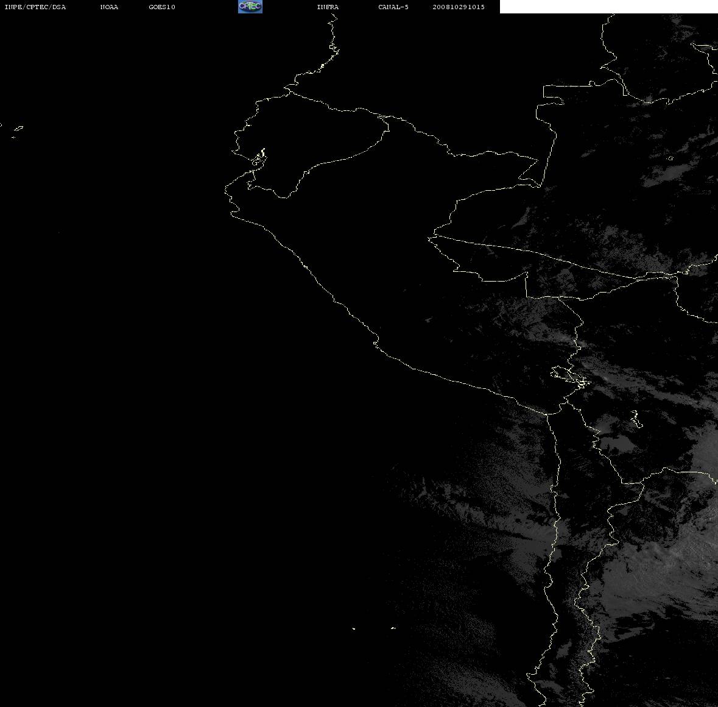Click the GOES10 satellite label
The image size is (718, 707).
[162, 7]
